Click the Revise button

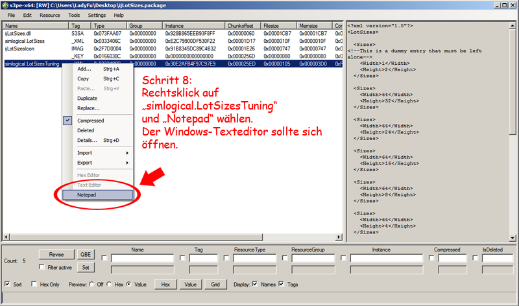click(x=56, y=254)
